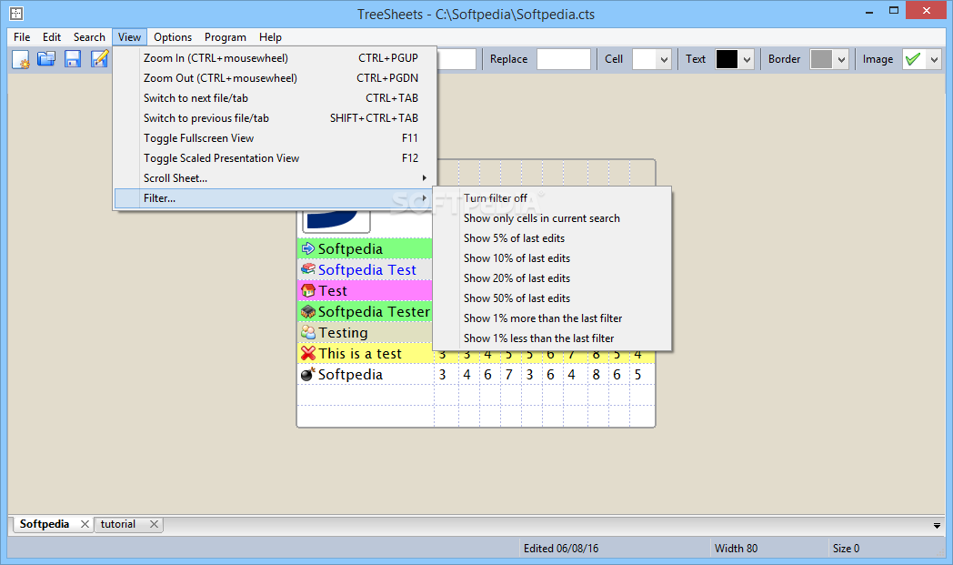Select Show only cells in current search

click(552, 218)
